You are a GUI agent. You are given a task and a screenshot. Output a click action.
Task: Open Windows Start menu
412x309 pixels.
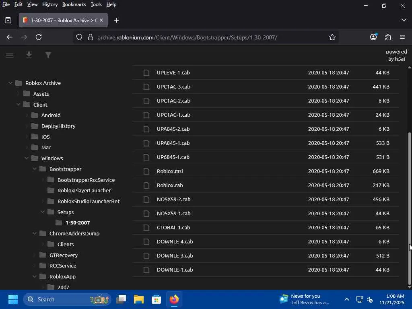pyautogui.click(x=13, y=299)
